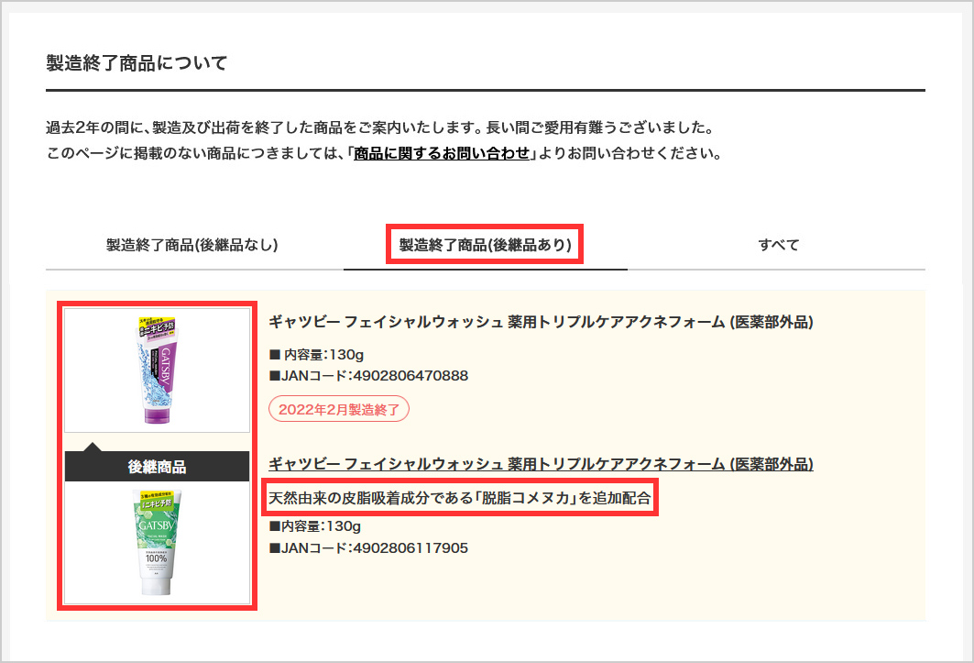Click the first 内容量:130g line
Screen dimensions: 974x663
point(317,355)
